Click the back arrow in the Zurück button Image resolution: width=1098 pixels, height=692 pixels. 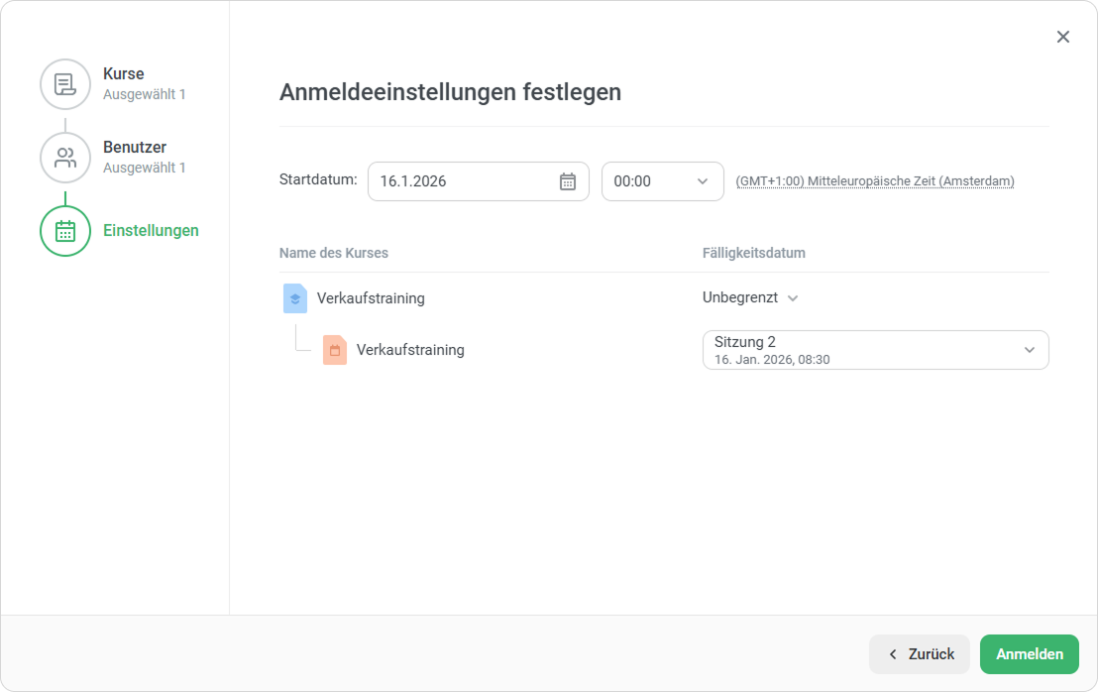click(893, 654)
